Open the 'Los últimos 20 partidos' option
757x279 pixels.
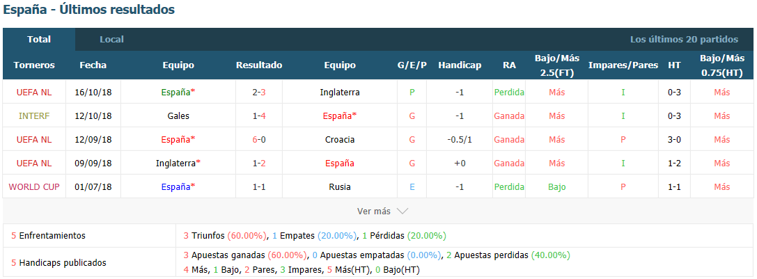click(x=684, y=40)
